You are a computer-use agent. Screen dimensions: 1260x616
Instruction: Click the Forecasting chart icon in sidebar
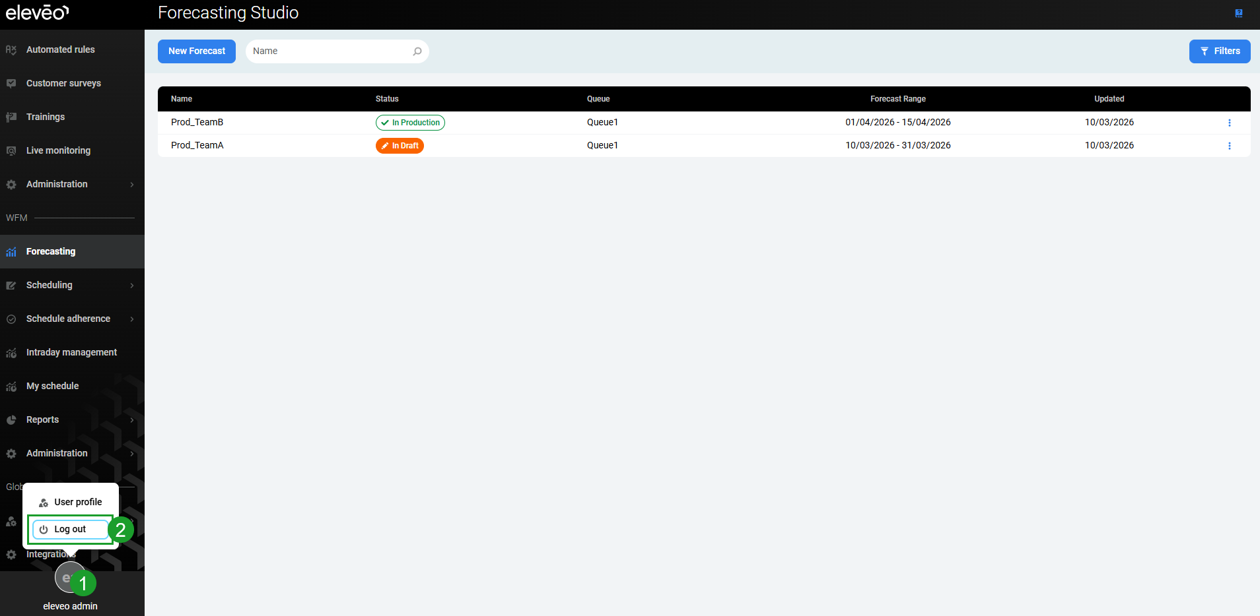(x=11, y=252)
